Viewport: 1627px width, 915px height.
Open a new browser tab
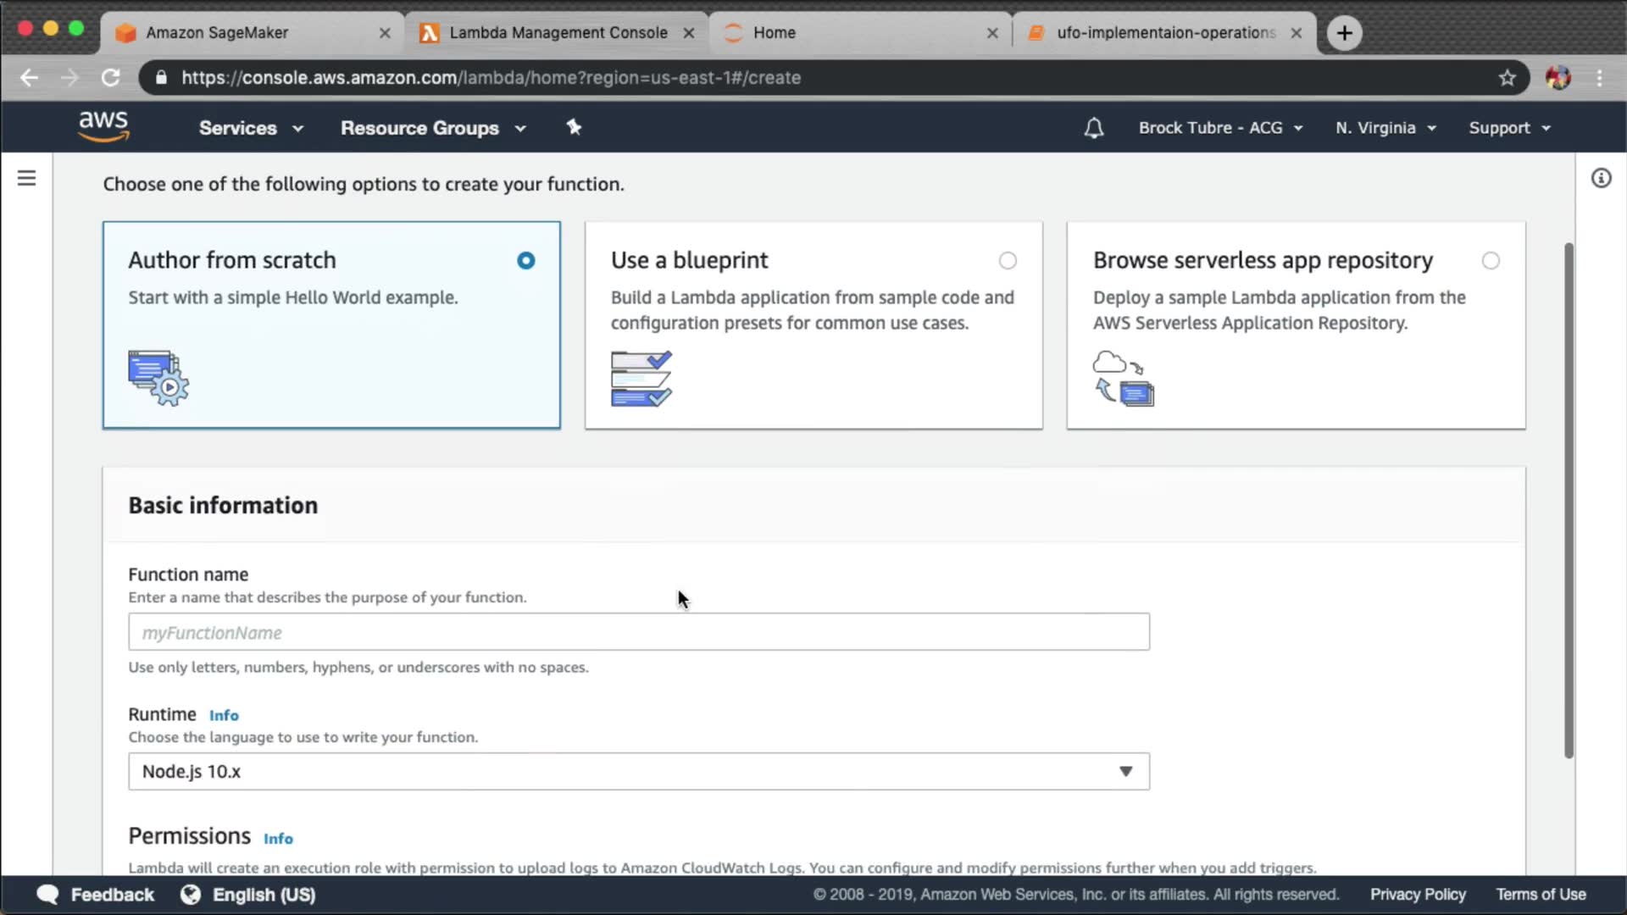pyautogui.click(x=1344, y=33)
